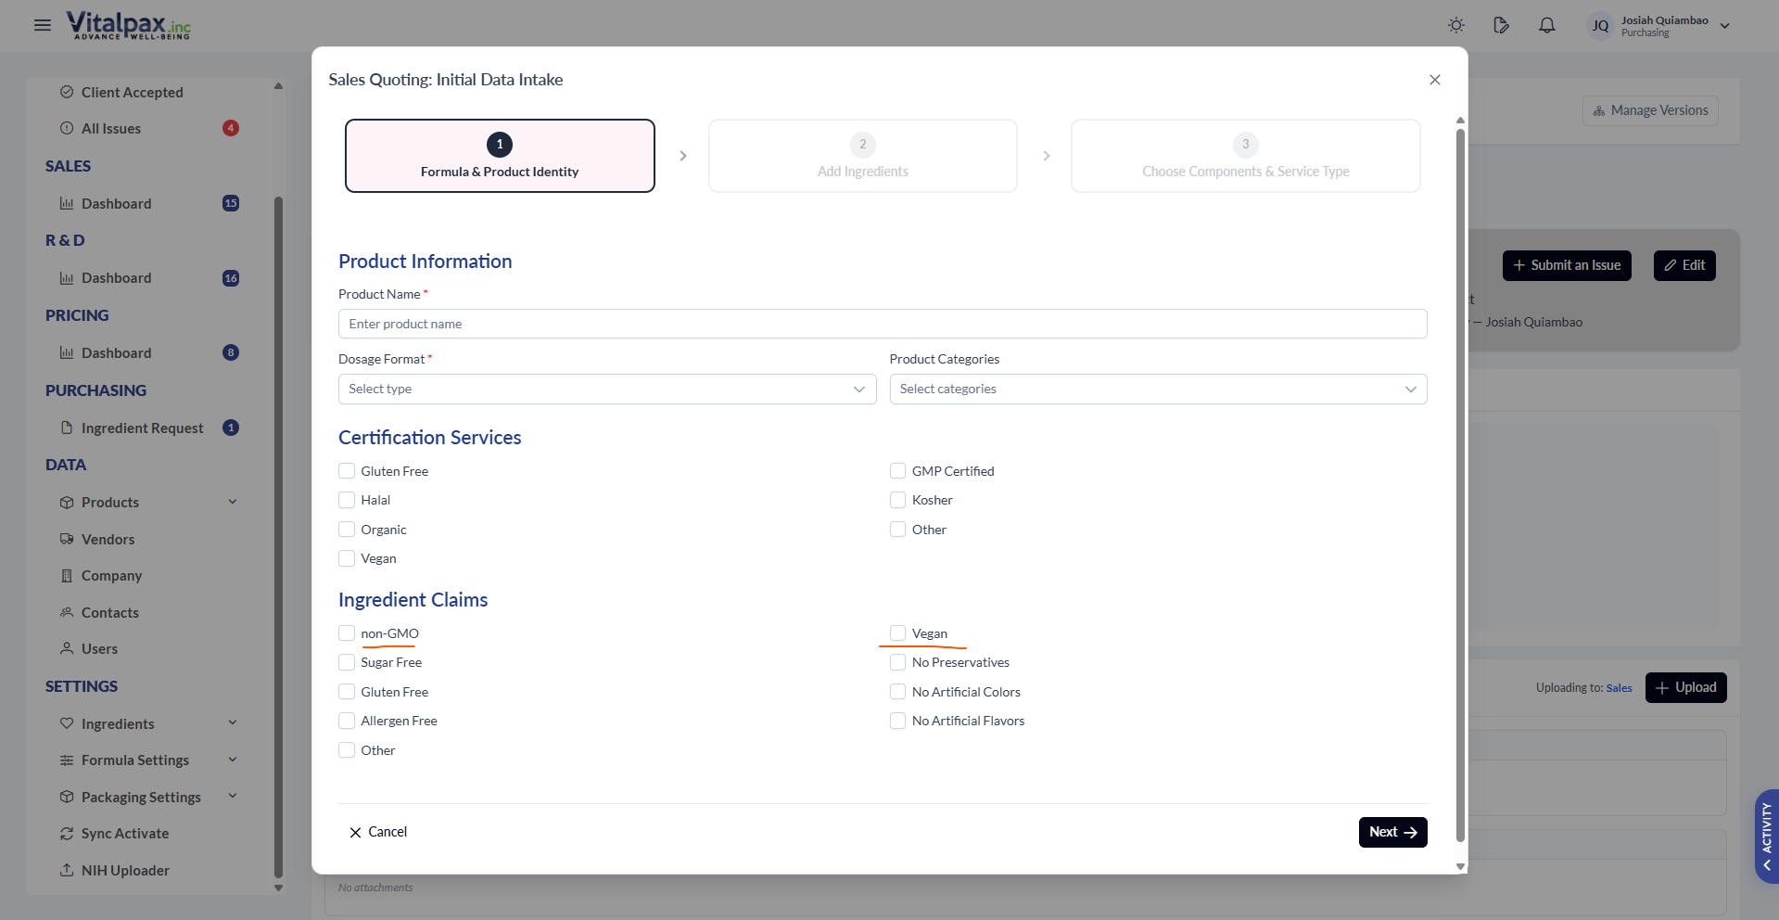This screenshot has width=1779, height=920.
Task: Tick the No Preservatives checkbox
Action: (x=897, y=662)
